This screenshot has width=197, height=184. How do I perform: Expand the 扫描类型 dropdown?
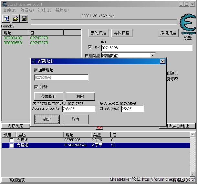point(152,56)
